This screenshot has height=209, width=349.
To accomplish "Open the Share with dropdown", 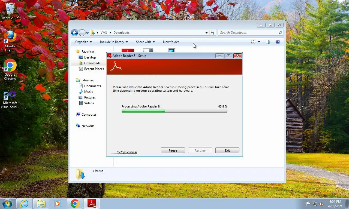I will pyautogui.click(x=145, y=42).
